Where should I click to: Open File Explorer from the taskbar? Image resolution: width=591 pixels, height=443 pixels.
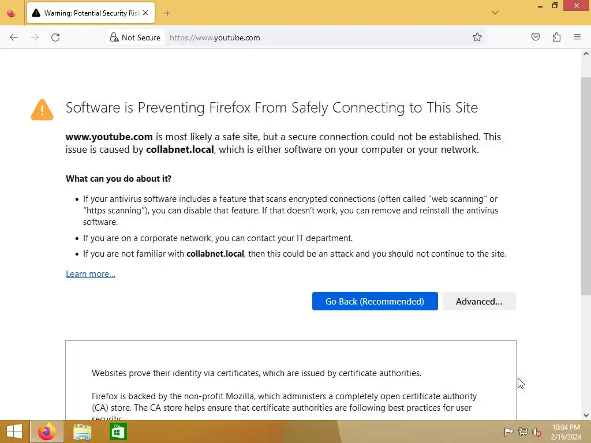(x=83, y=431)
